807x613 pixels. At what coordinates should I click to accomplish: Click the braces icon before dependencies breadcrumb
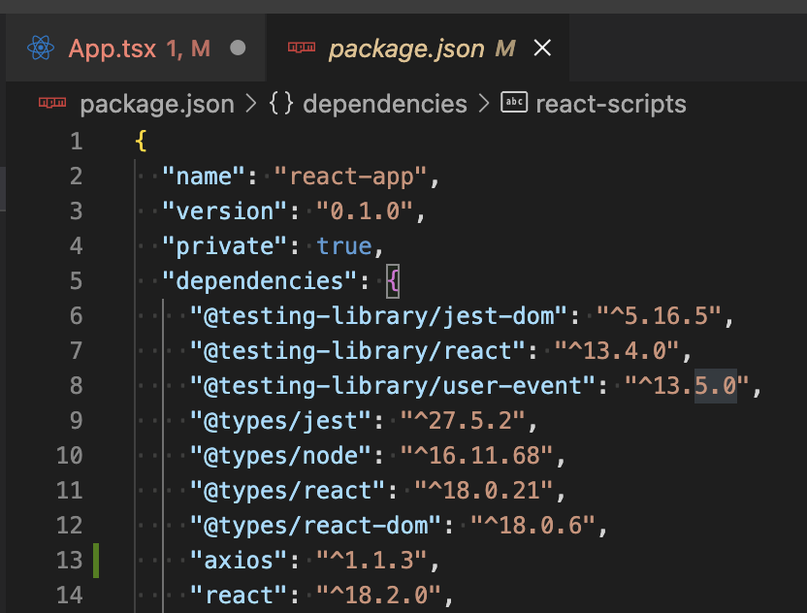[281, 104]
